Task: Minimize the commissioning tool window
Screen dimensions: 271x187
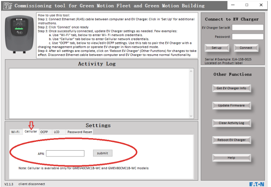Action: (x=233, y=5)
